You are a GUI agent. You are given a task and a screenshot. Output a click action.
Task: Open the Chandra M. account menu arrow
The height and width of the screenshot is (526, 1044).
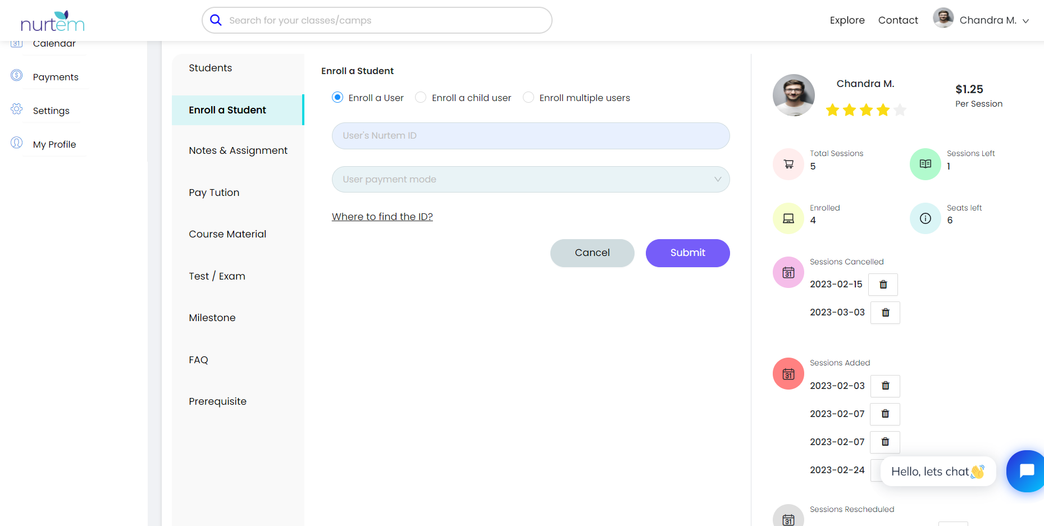(1025, 21)
